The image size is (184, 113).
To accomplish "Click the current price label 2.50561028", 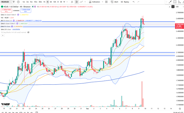I will click(x=179, y=26).
